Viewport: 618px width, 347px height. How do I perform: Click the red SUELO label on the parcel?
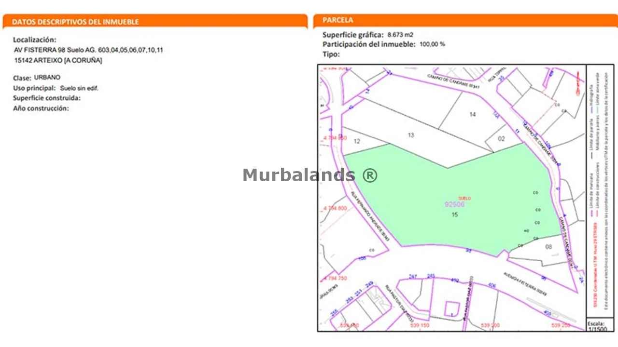(464, 198)
